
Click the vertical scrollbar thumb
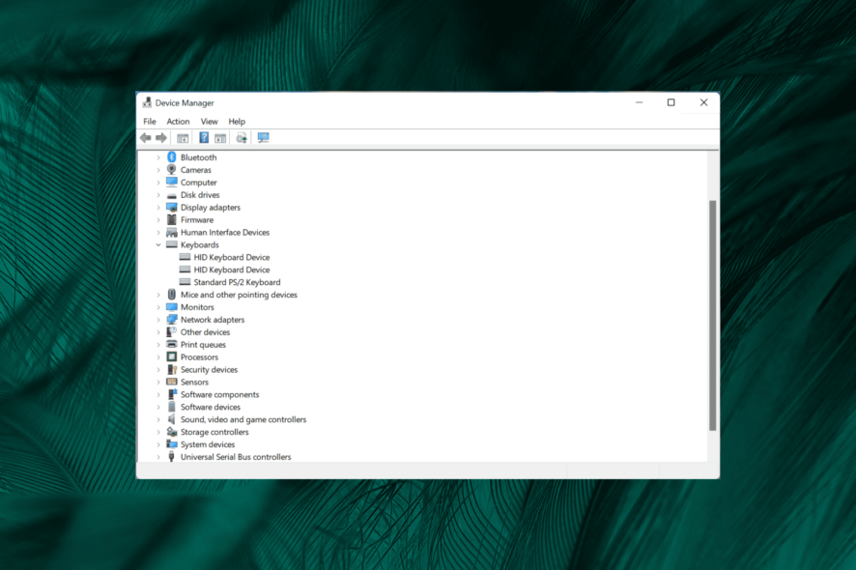point(712,316)
